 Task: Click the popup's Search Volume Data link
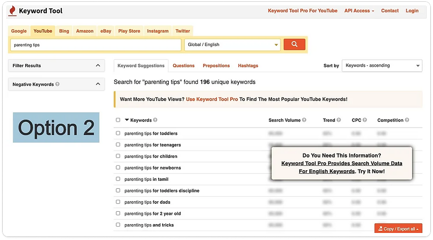pos(342,167)
